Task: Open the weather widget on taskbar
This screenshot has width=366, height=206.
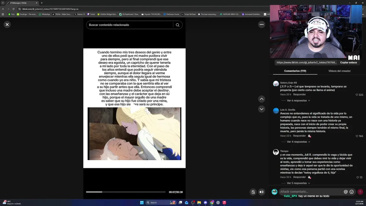Action: pyautogui.click(x=12, y=203)
